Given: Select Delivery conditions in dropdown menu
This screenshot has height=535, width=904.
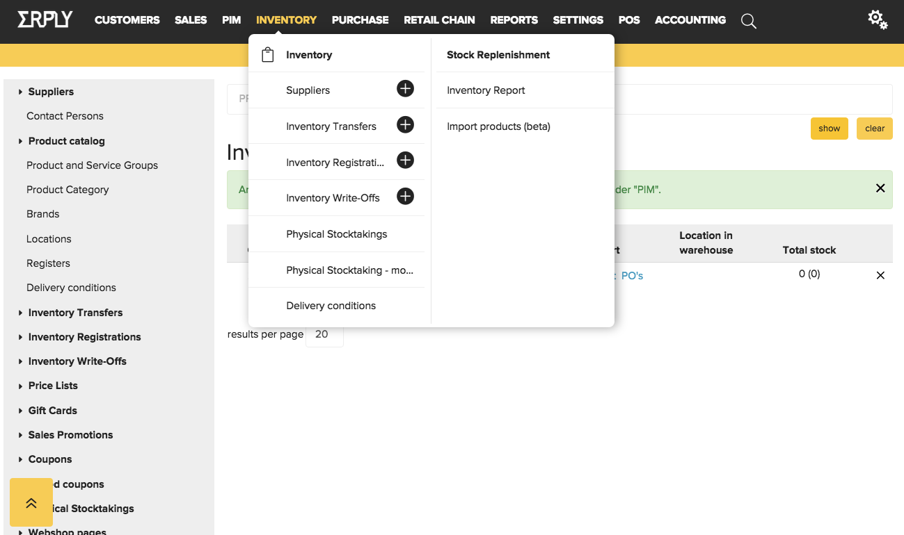Looking at the screenshot, I should tap(331, 306).
